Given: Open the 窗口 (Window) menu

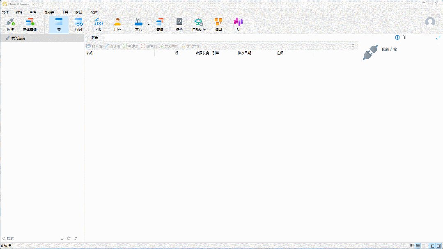Looking at the screenshot, I should (x=78, y=12).
